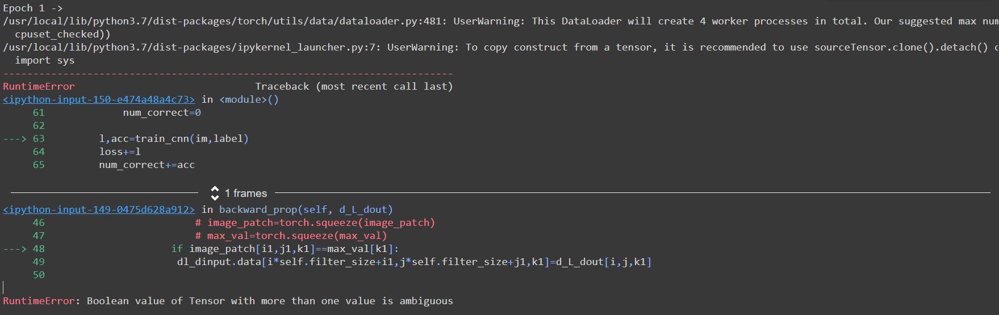Screen dimensions: 999x315
Task: Click the "Traceback (most recent call last)" text
Action: click(354, 86)
